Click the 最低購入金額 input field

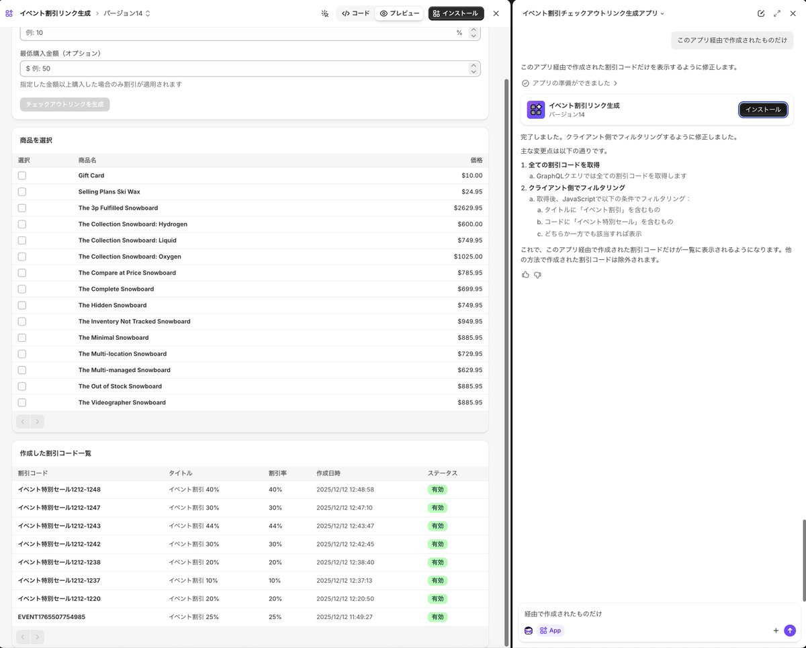coord(246,68)
